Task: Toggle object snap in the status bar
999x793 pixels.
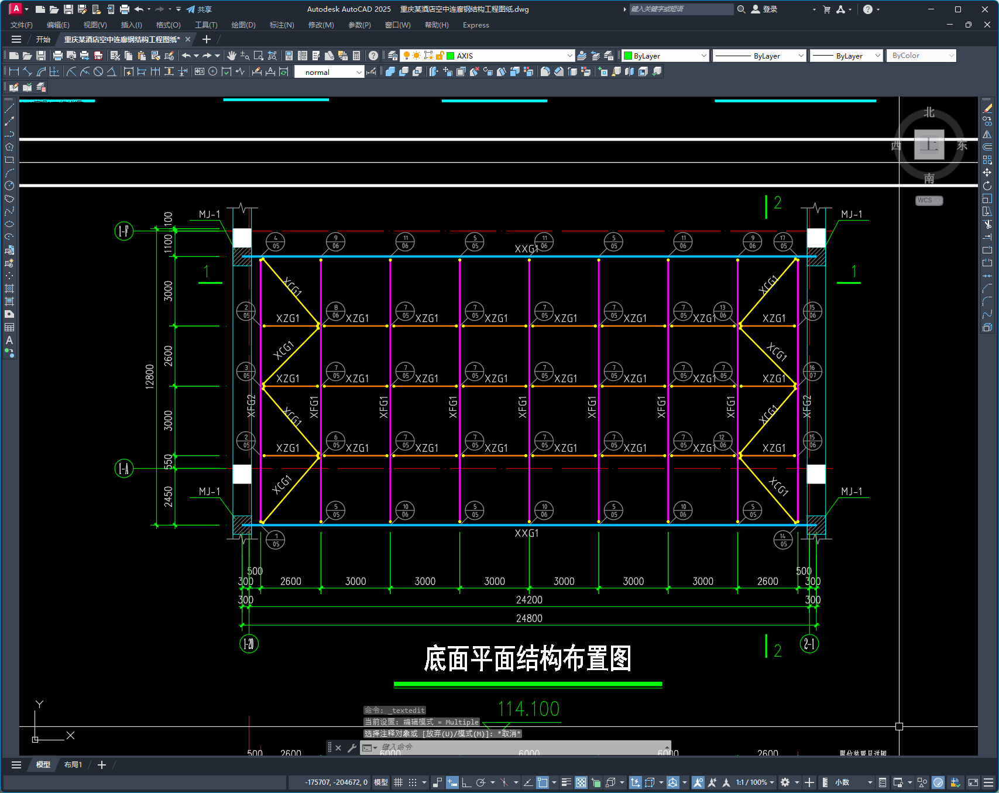Action: [543, 782]
